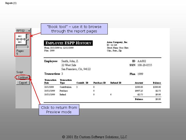Viewport: 186px width, 140px height.
Task: Click the employee name Smith, John, Z.
Action: pos(70,61)
